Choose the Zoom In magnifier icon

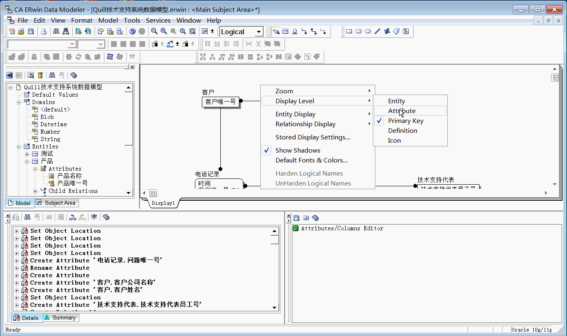tap(164, 31)
